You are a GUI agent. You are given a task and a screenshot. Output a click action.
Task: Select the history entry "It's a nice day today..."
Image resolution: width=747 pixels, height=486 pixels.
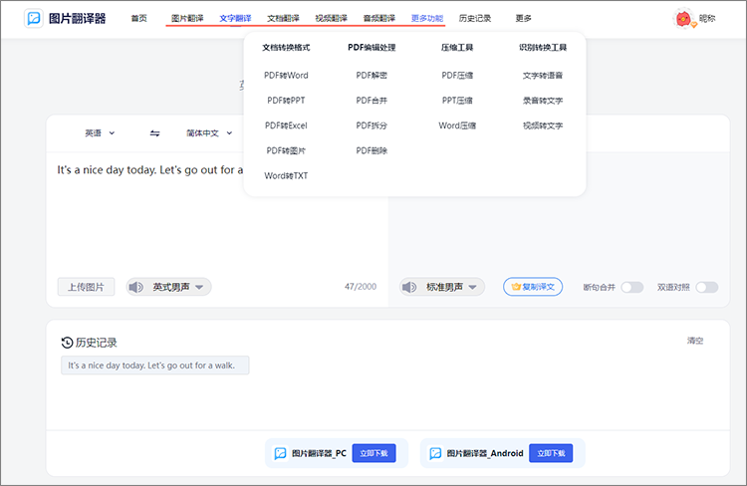point(154,365)
